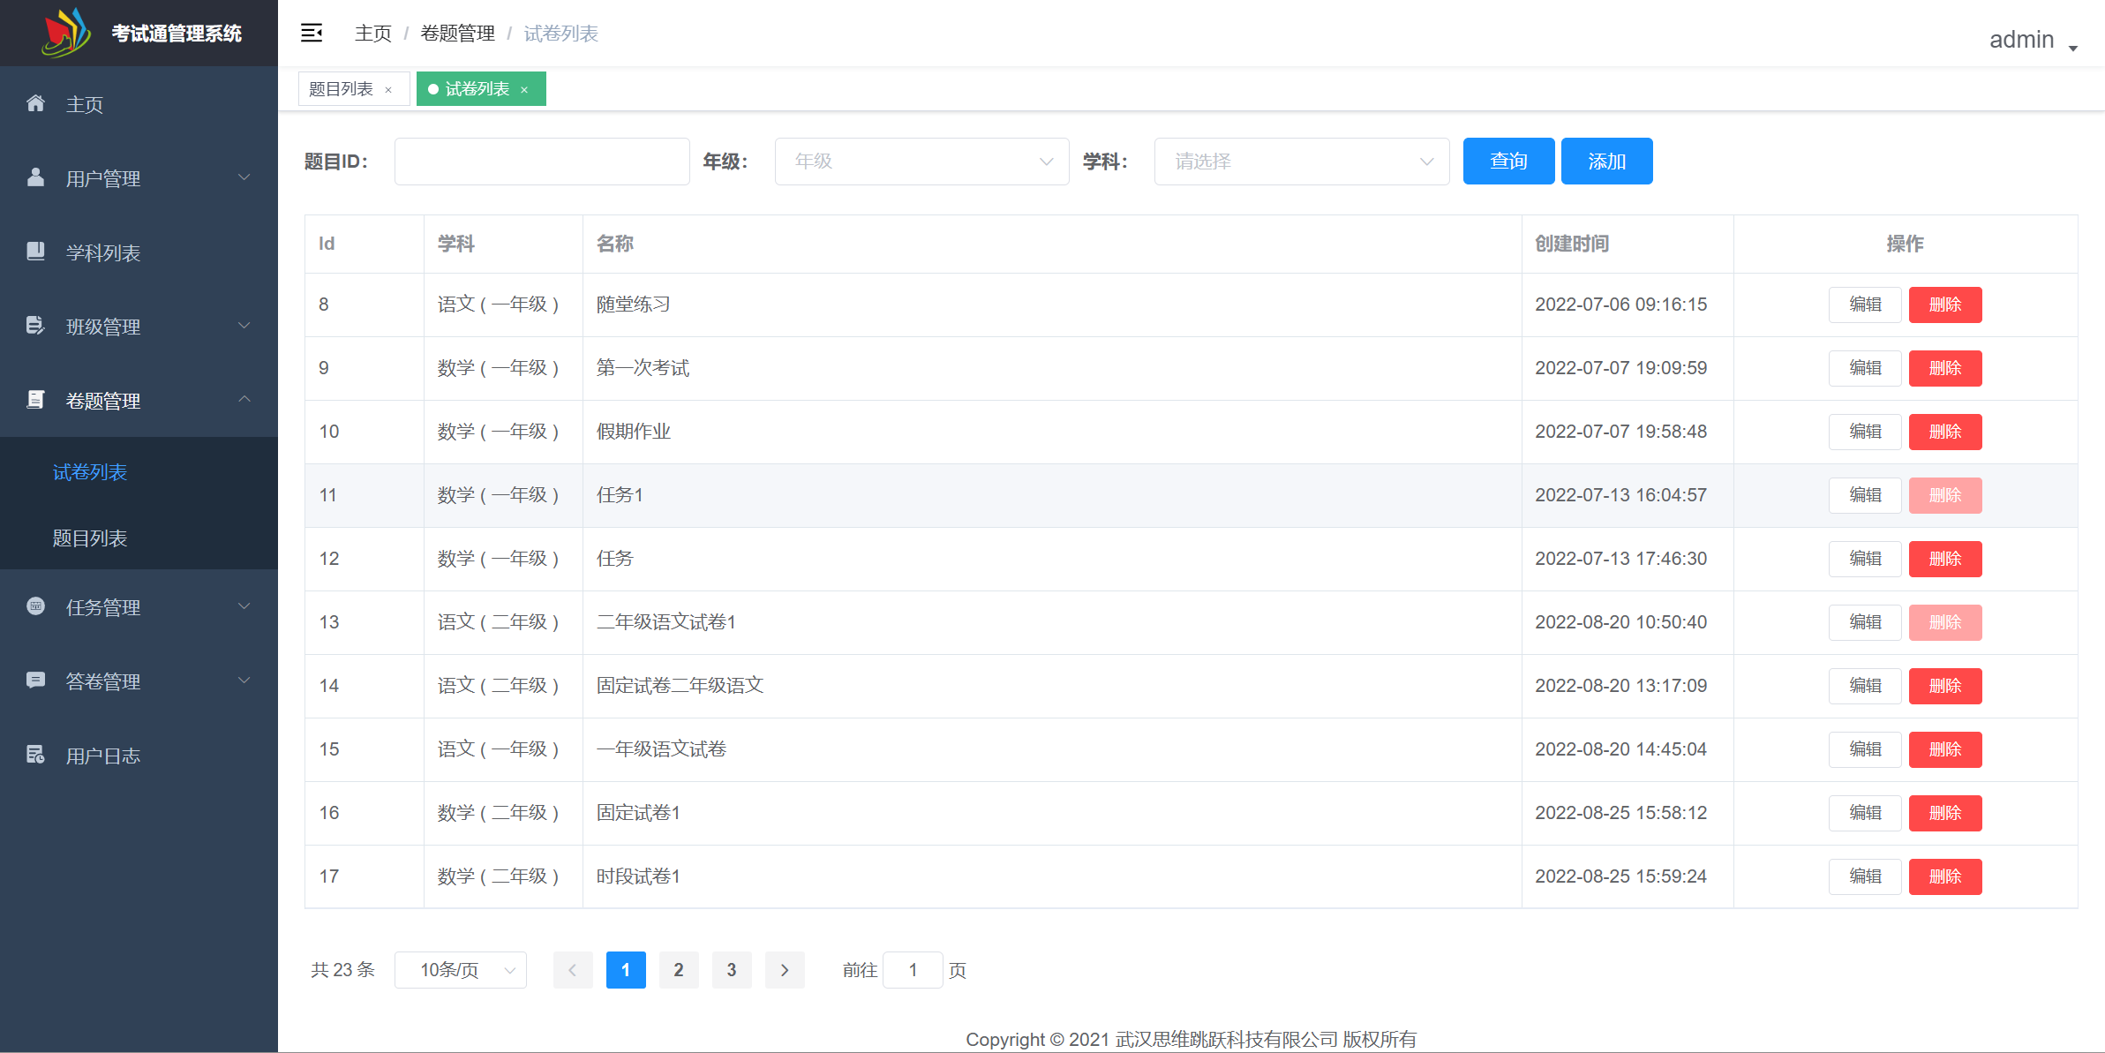This screenshot has width=2105, height=1053.
Task: Delete the paper with Id 12
Action: click(1945, 559)
